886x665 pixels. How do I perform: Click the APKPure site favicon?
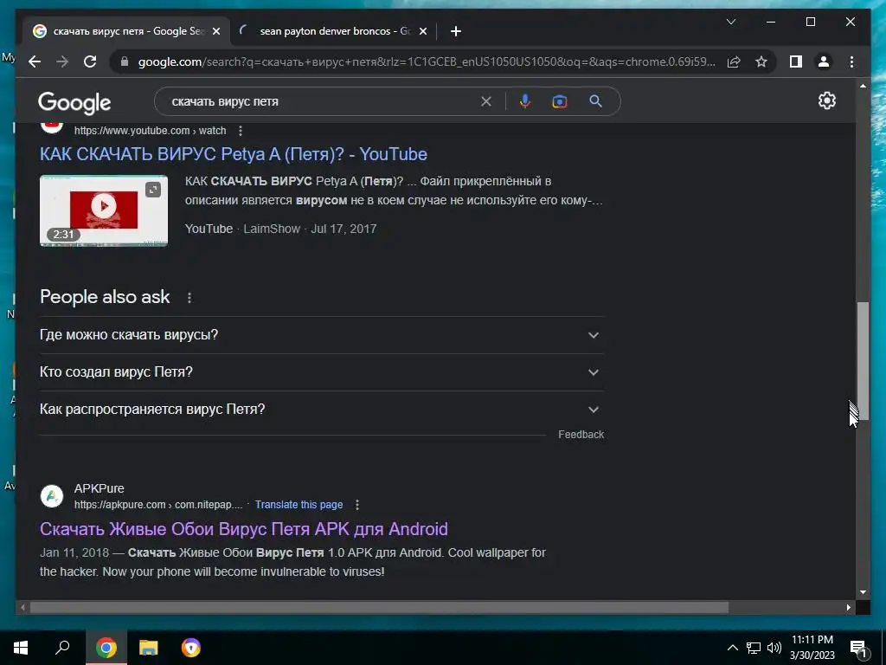point(52,496)
